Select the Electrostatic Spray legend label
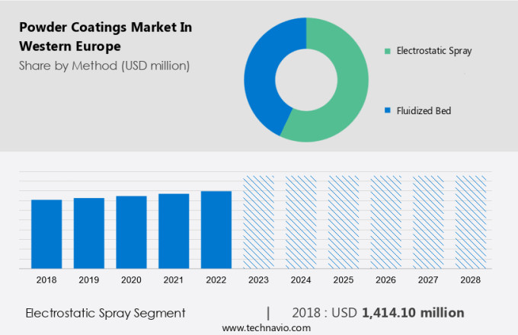Image resolution: width=518 pixels, height=335 pixels. point(434,52)
